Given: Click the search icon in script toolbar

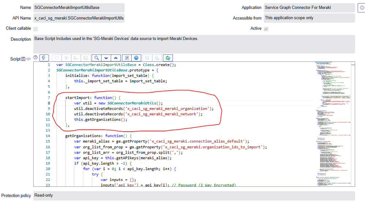Looking at the screenshot, I should point(97,58).
